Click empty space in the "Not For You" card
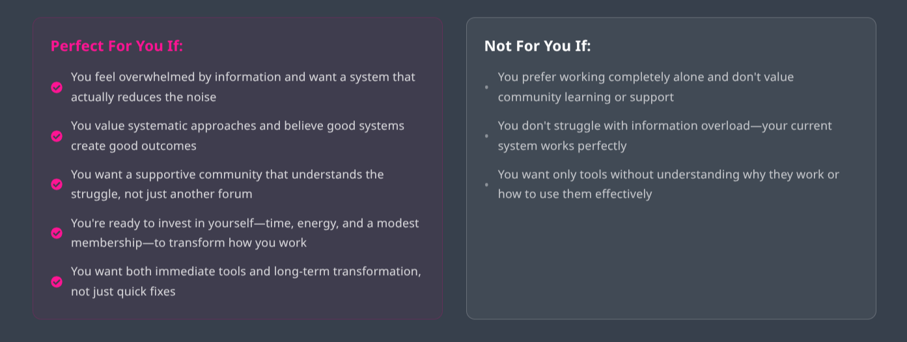Viewport: 907px width, 342px height. point(671,260)
